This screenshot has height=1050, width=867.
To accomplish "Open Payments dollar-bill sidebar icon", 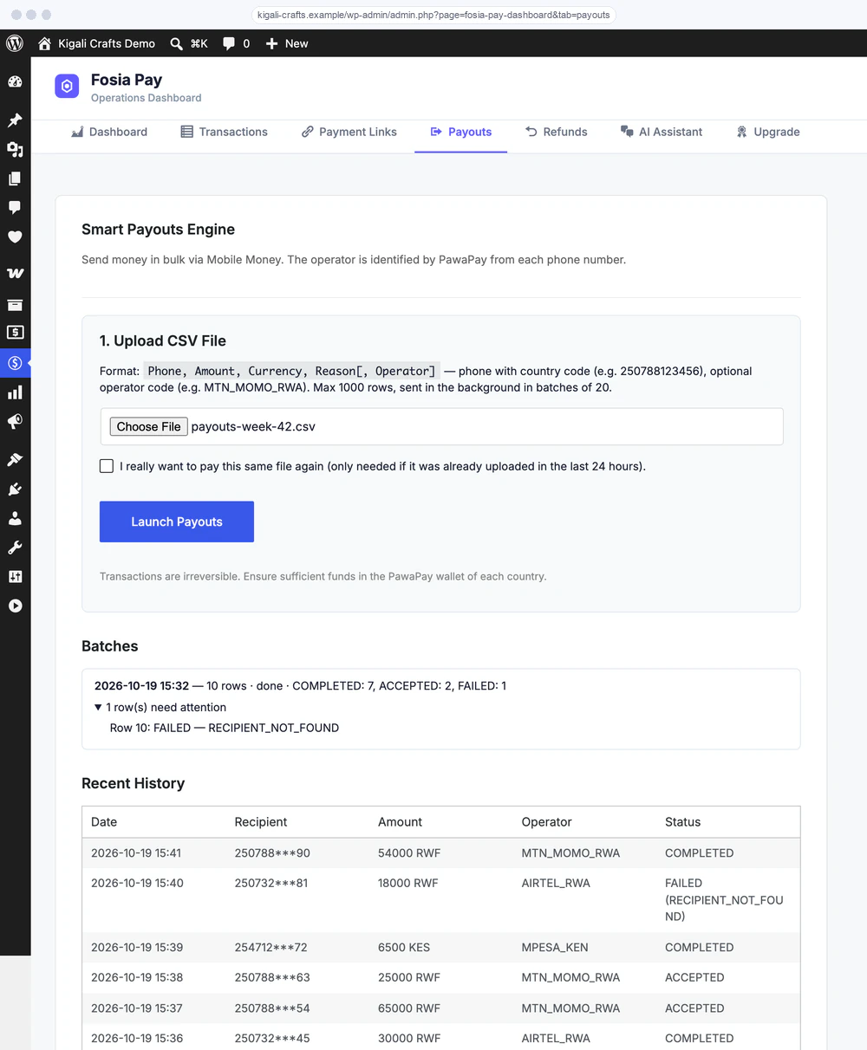I will (15, 333).
